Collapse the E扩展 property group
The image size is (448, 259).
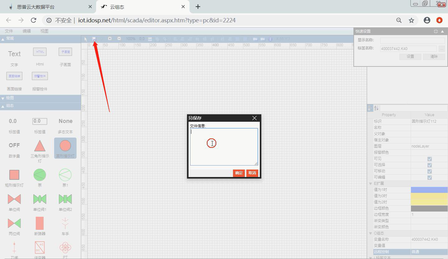click(371, 184)
